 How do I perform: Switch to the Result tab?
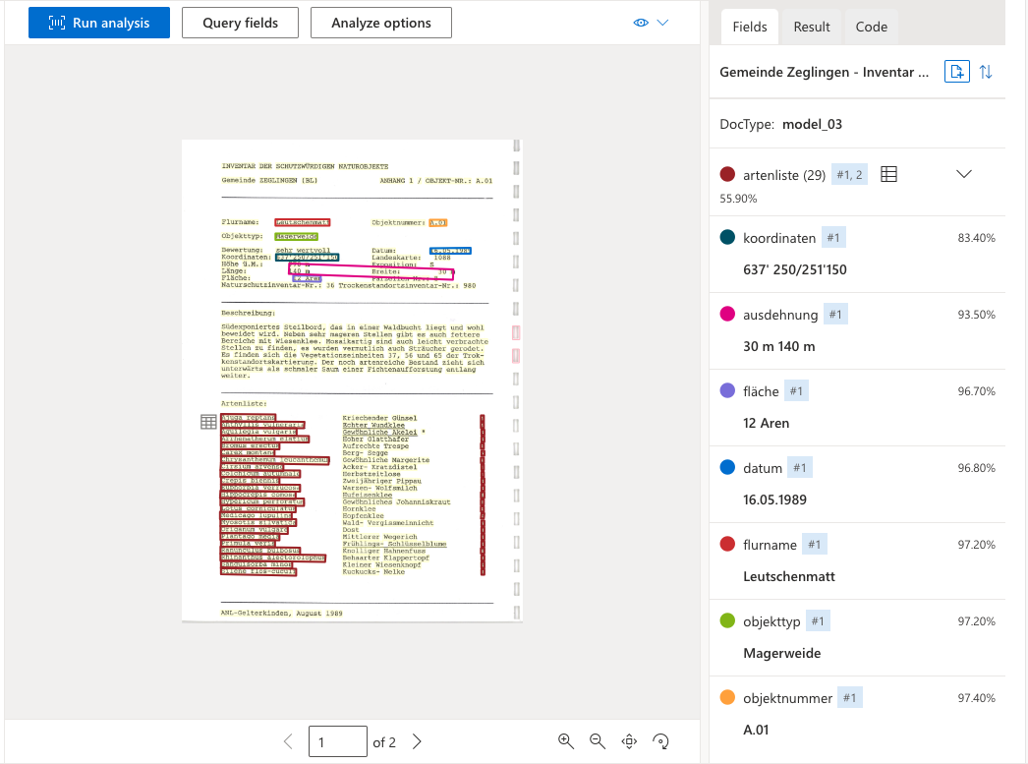812,27
